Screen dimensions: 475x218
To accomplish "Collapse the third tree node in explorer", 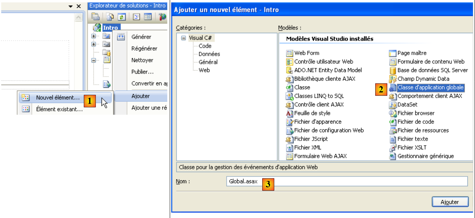I will [x=94, y=60].
